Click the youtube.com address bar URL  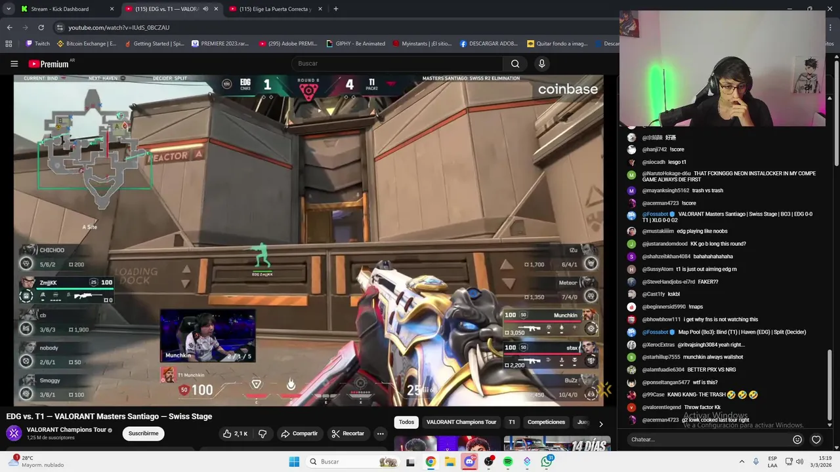click(x=119, y=28)
